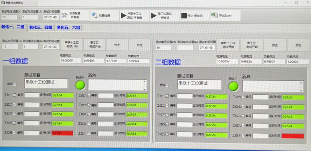Click group two's green 测试中 indicator
The width and height of the screenshot is (311, 151).
(x=233, y=86)
